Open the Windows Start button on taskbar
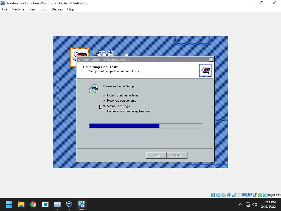The width and height of the screenshot is (281, 211). (9, 204)
